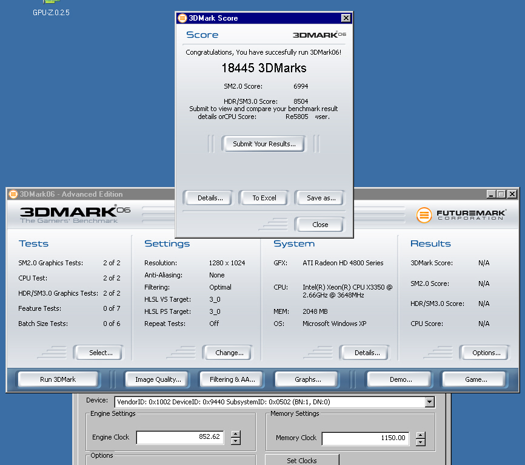Click the Futuremark Corporation orange logo
The width and height of the screenshot is (525, 465).
pos(424,215)
